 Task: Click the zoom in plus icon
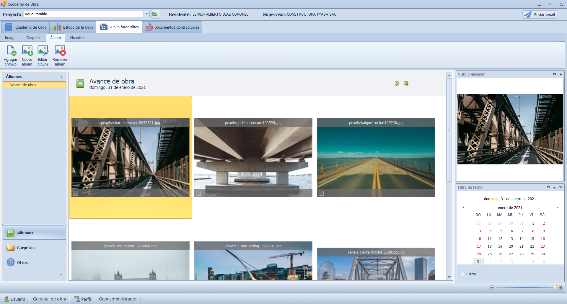click(x=561, y=287)
